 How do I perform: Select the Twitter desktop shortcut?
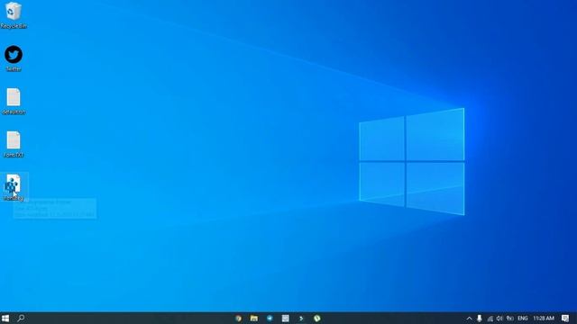(x=14, y=58)
